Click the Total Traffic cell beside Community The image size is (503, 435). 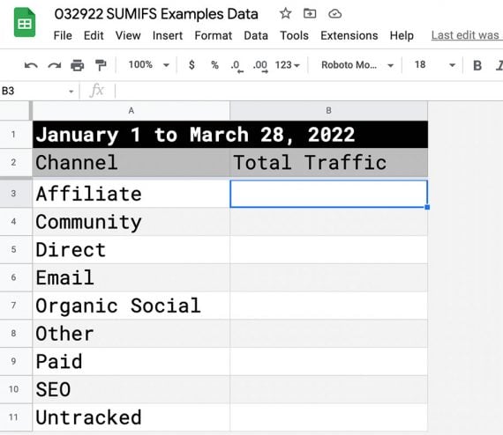(329, 222)
